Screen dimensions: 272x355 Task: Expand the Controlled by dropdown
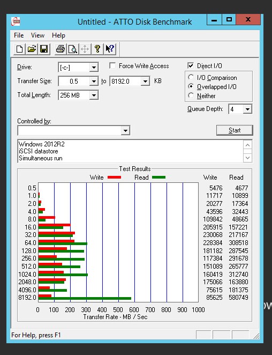pyautogui.click(x=125, y=131)
